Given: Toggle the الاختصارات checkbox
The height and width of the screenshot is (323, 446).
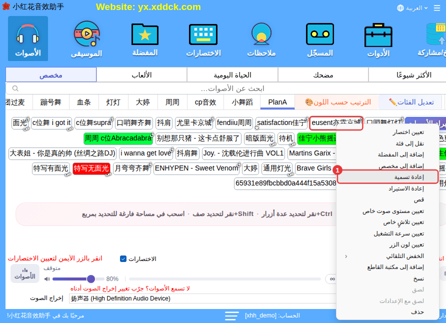Looking at the screenshot, I should click(123, 258).
